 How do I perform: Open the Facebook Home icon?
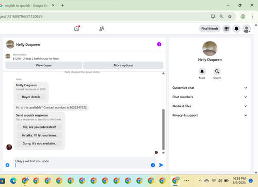point(77,28)
